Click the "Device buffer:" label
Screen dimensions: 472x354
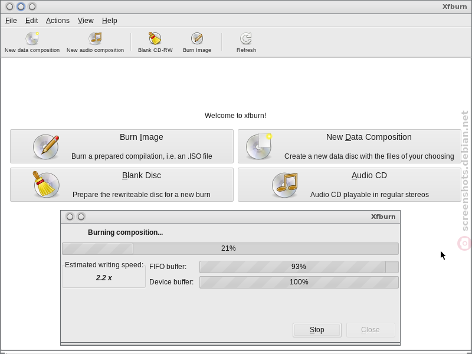pos(171,282)
